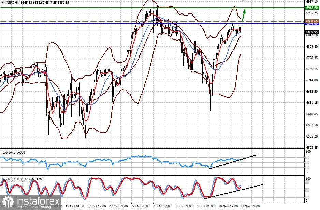
Task: Click the green 6918.60 price tag
Action: point(312,8)
